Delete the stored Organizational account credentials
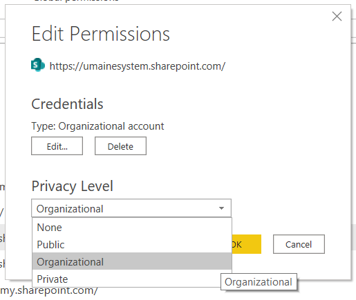The width and height of the screenshot is (356, 300). tap(120, 146)
